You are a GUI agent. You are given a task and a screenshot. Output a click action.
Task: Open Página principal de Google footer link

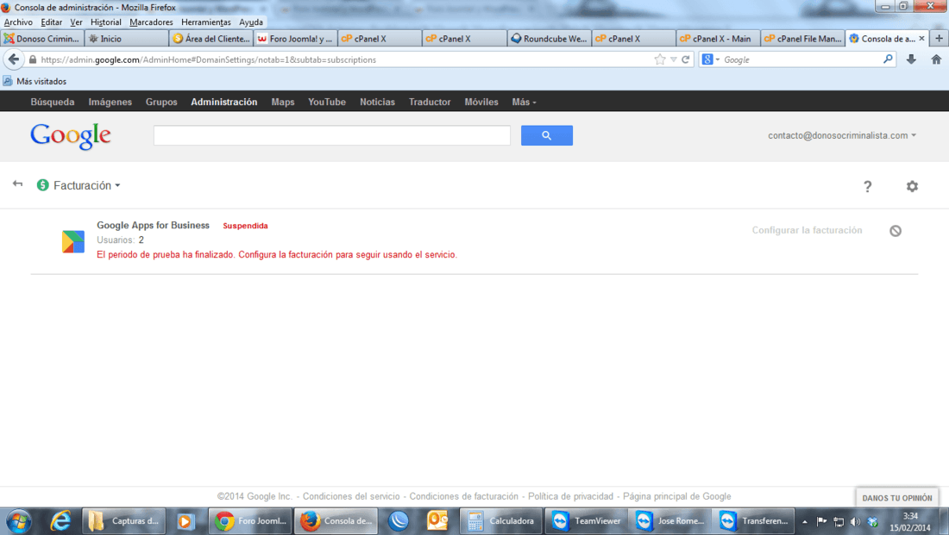676,496
